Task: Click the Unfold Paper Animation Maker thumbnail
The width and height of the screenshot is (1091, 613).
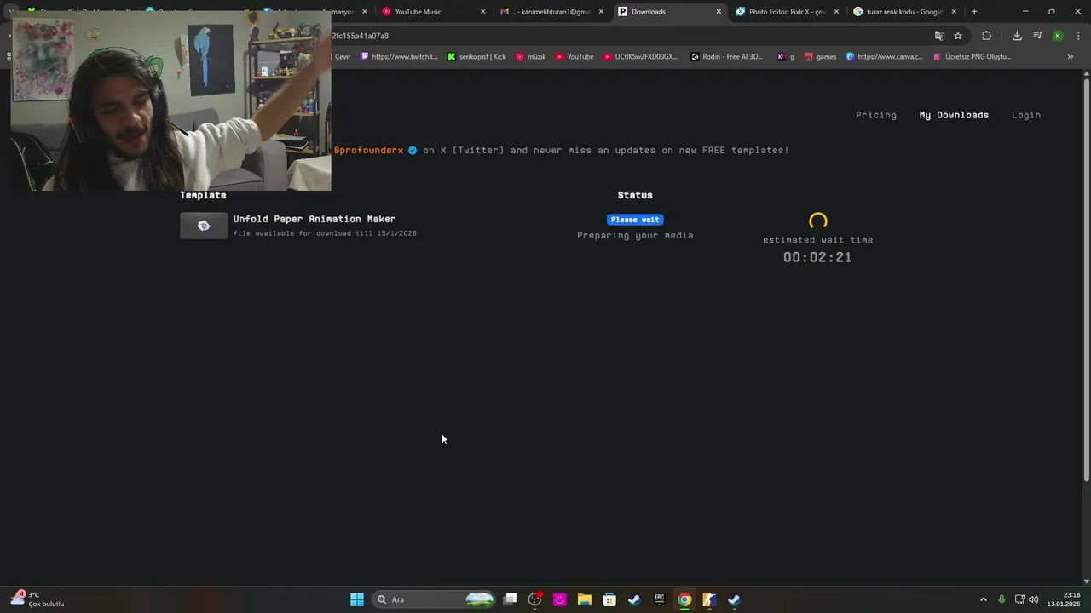Action: click(x=204, y=226)
